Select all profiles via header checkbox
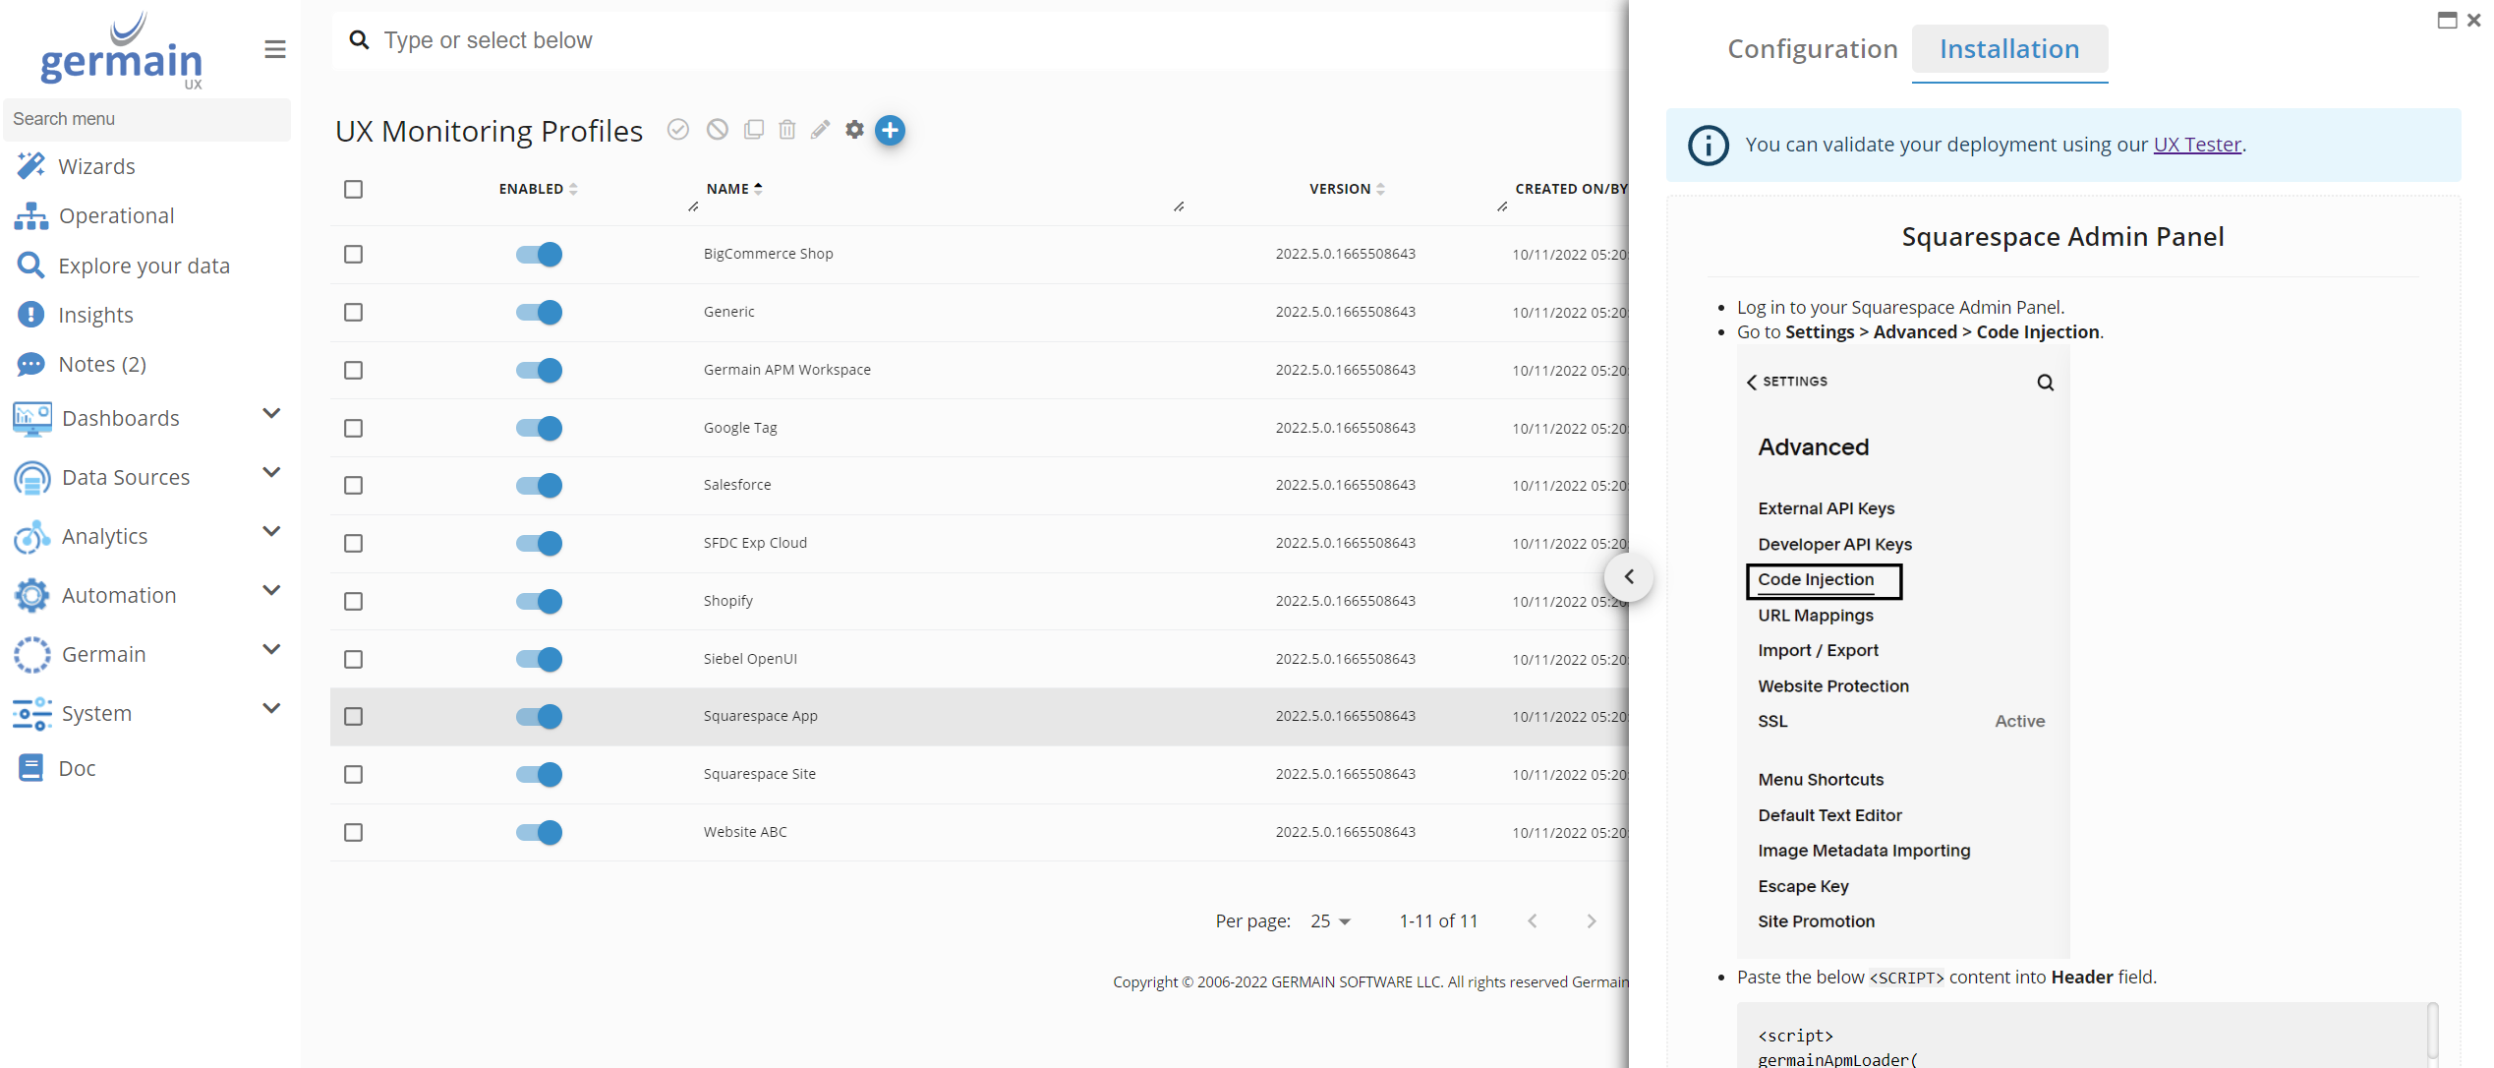 click(353, 189)
